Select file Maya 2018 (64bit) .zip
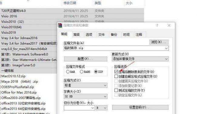The height and width of the screenshot is (114, 197). point(20,82)
